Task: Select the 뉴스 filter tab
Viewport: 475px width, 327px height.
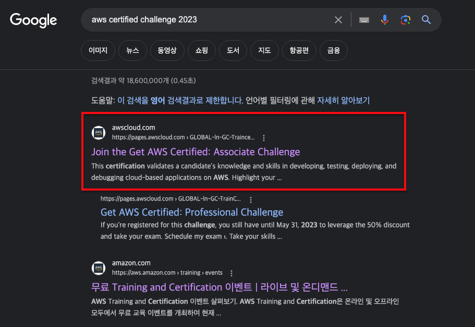Action: coord(132,51)
